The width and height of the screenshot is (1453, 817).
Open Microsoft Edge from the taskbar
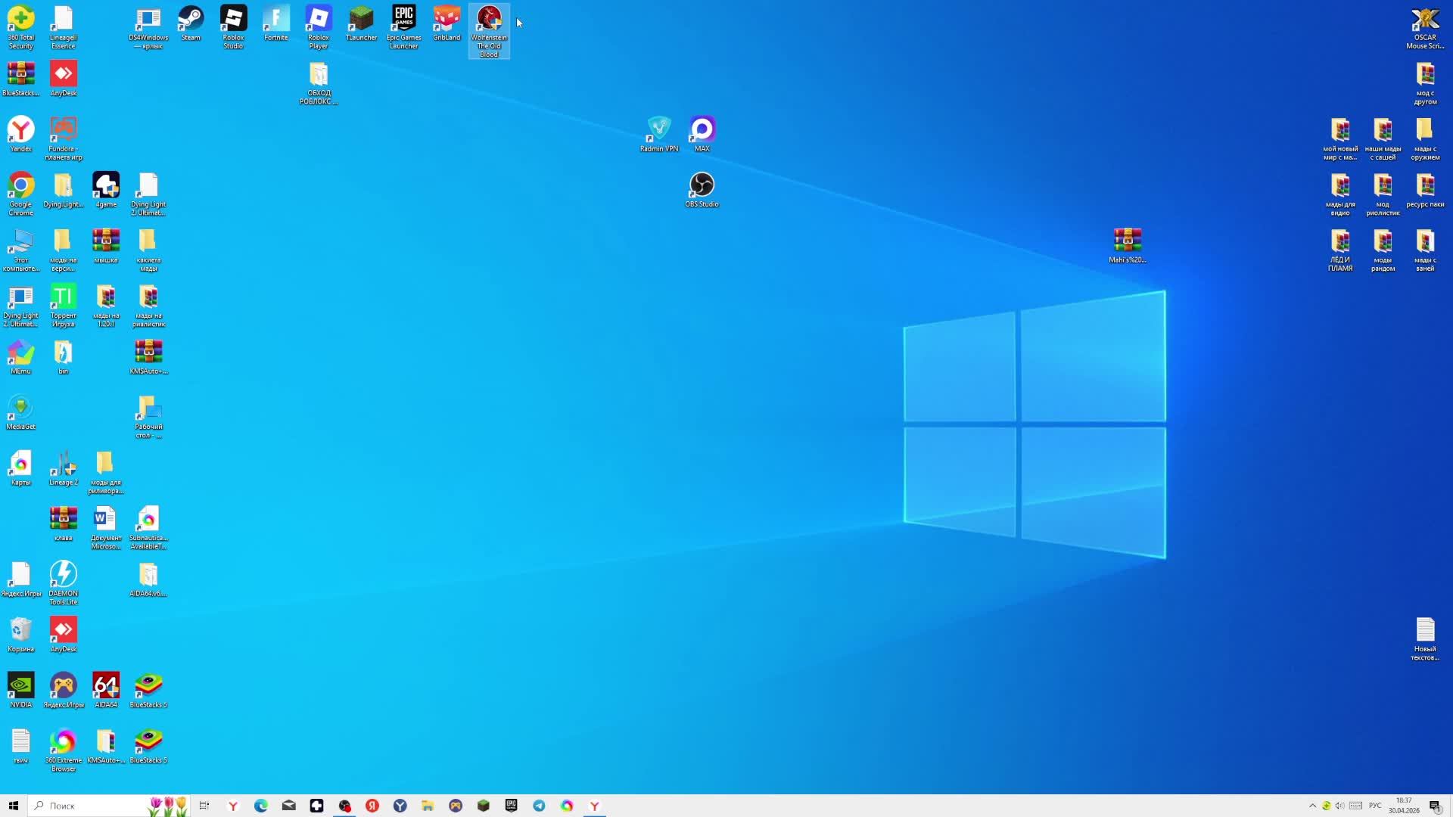pyautogui.click(x=261, y=806)
